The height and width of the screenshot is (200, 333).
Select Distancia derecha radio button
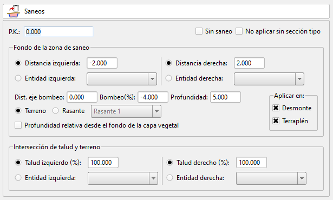pyautogui.click(x=168, y=63)
